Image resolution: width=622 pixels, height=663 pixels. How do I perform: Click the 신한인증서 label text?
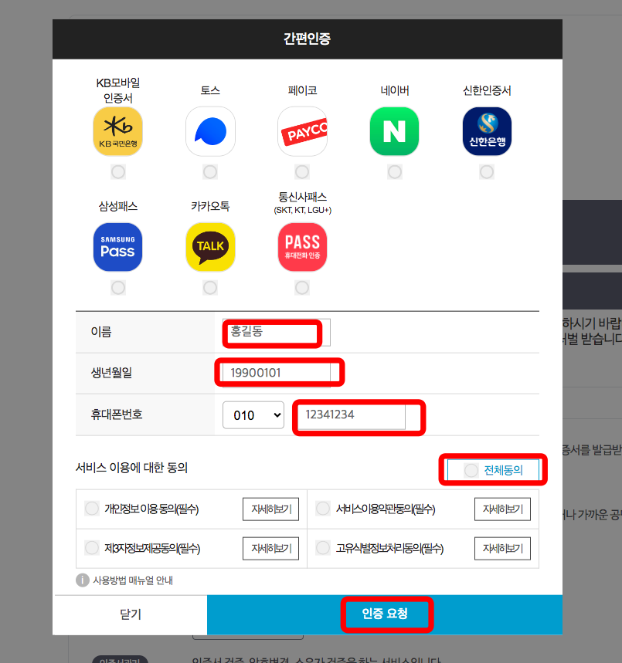click(x=487, y=90)
